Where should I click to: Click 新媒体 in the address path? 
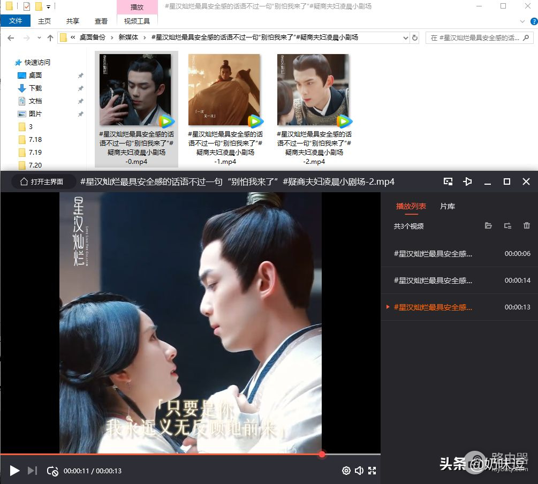point(128,37)
